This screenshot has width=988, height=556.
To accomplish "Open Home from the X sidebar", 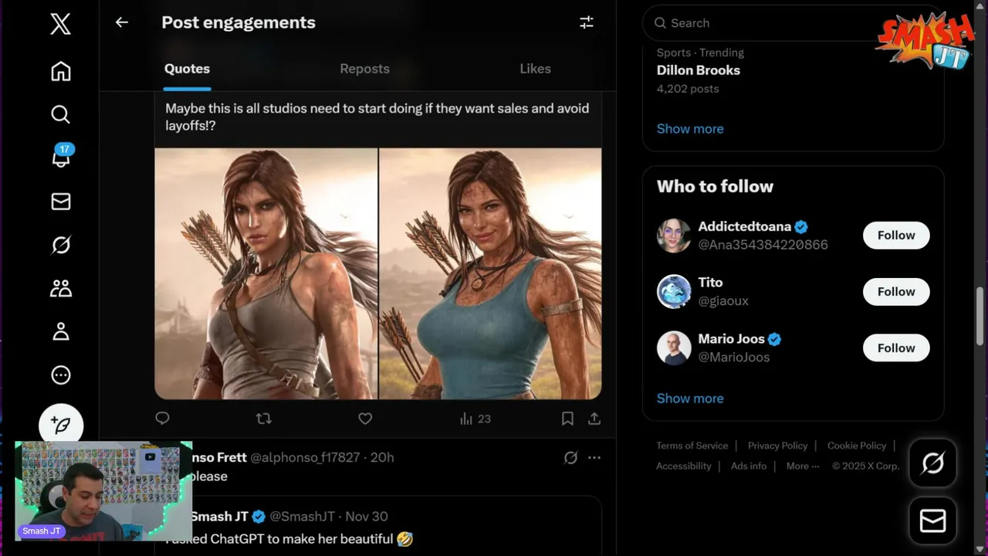I will 60,72.
